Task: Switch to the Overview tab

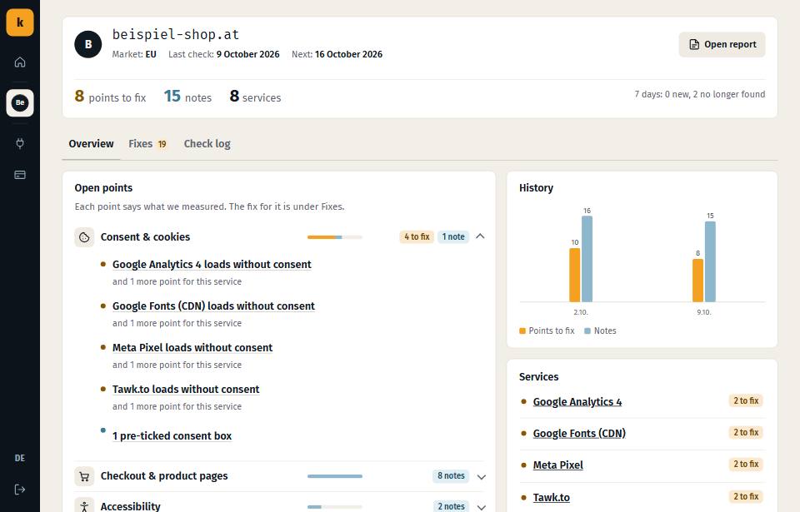Action: (x=92, y=144)
